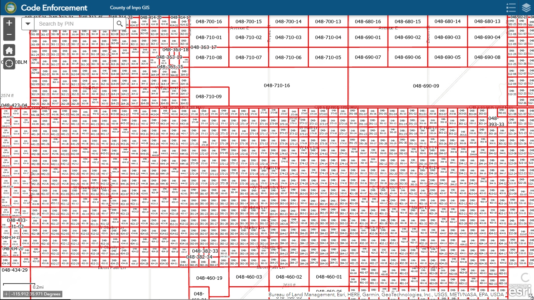Run search with the magnifier button
The height and width of the screenshot is (300, 534).
(120, 24)
